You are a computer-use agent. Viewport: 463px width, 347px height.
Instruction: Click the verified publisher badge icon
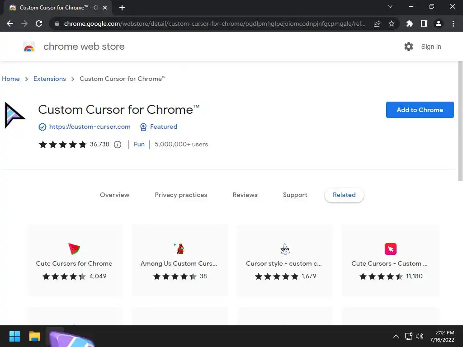click(x=43, y=127)
